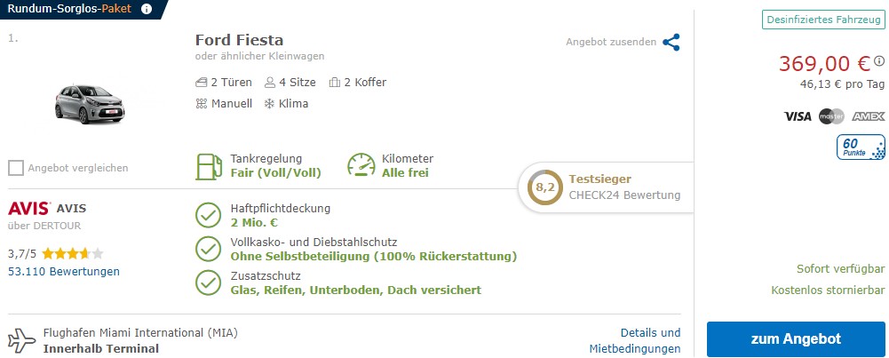Click the speedometer Kilometer icon
Image resolution: width=889 pixels, height=358 pixels.
click(x=361, y=165)
